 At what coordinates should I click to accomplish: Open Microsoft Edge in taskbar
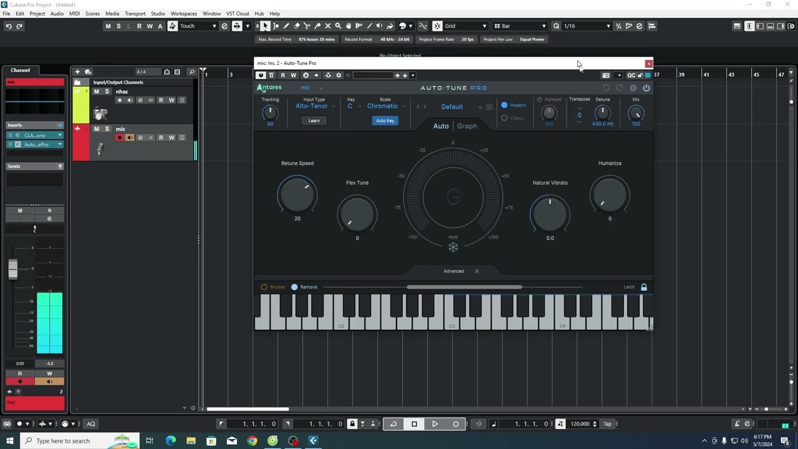tap(170, 441)
